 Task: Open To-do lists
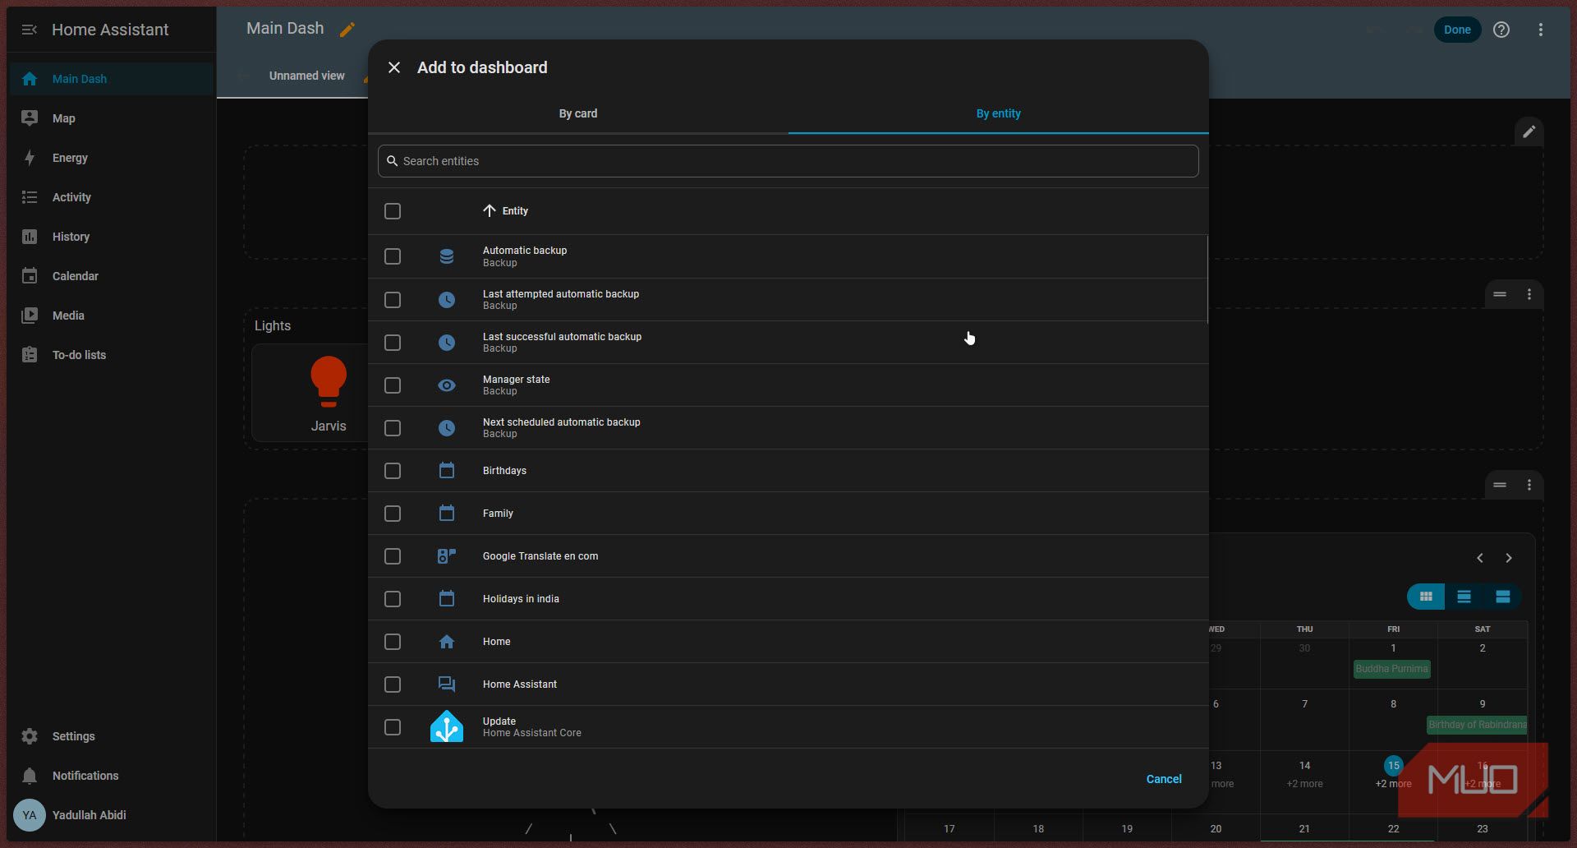tap(112, 355)
